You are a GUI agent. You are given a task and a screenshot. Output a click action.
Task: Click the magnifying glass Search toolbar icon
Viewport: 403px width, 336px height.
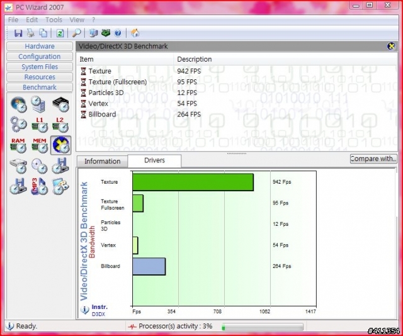76,33
